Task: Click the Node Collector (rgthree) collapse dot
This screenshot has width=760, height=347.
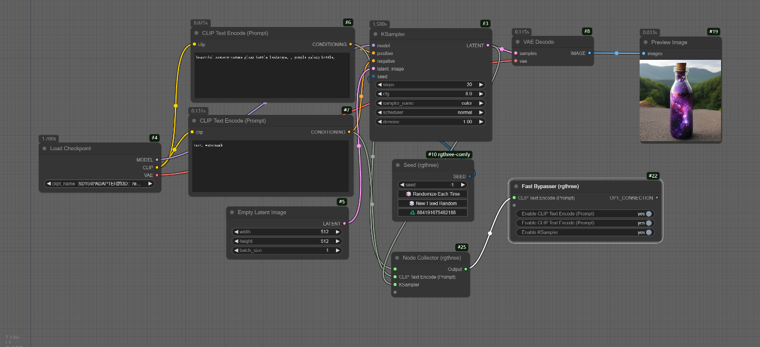Action: click(x=396, y=258)
